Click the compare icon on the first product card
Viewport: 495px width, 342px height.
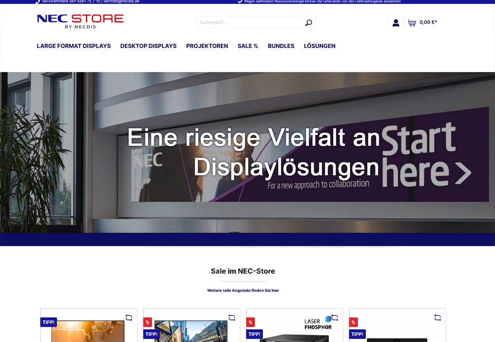coord(129,318)
